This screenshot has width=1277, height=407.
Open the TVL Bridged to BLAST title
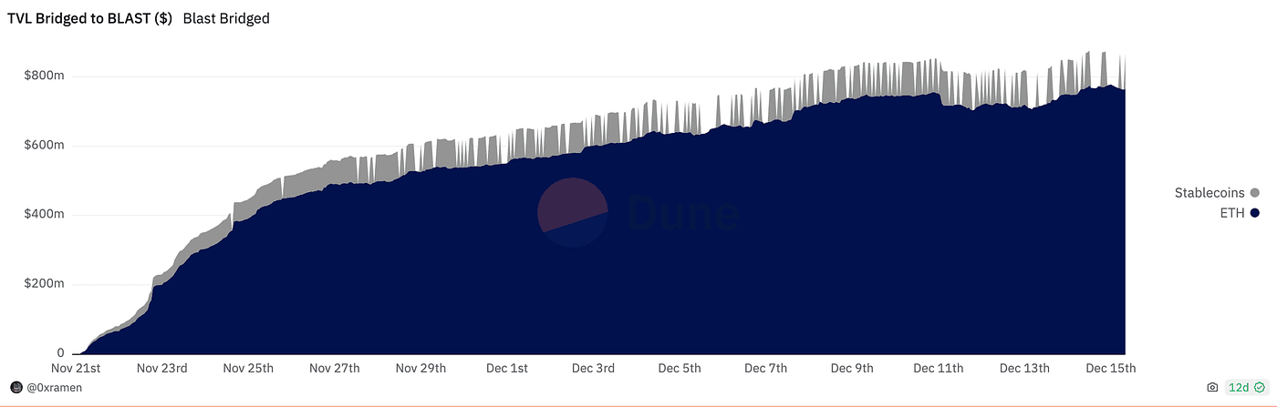click(x=91, y=18)
